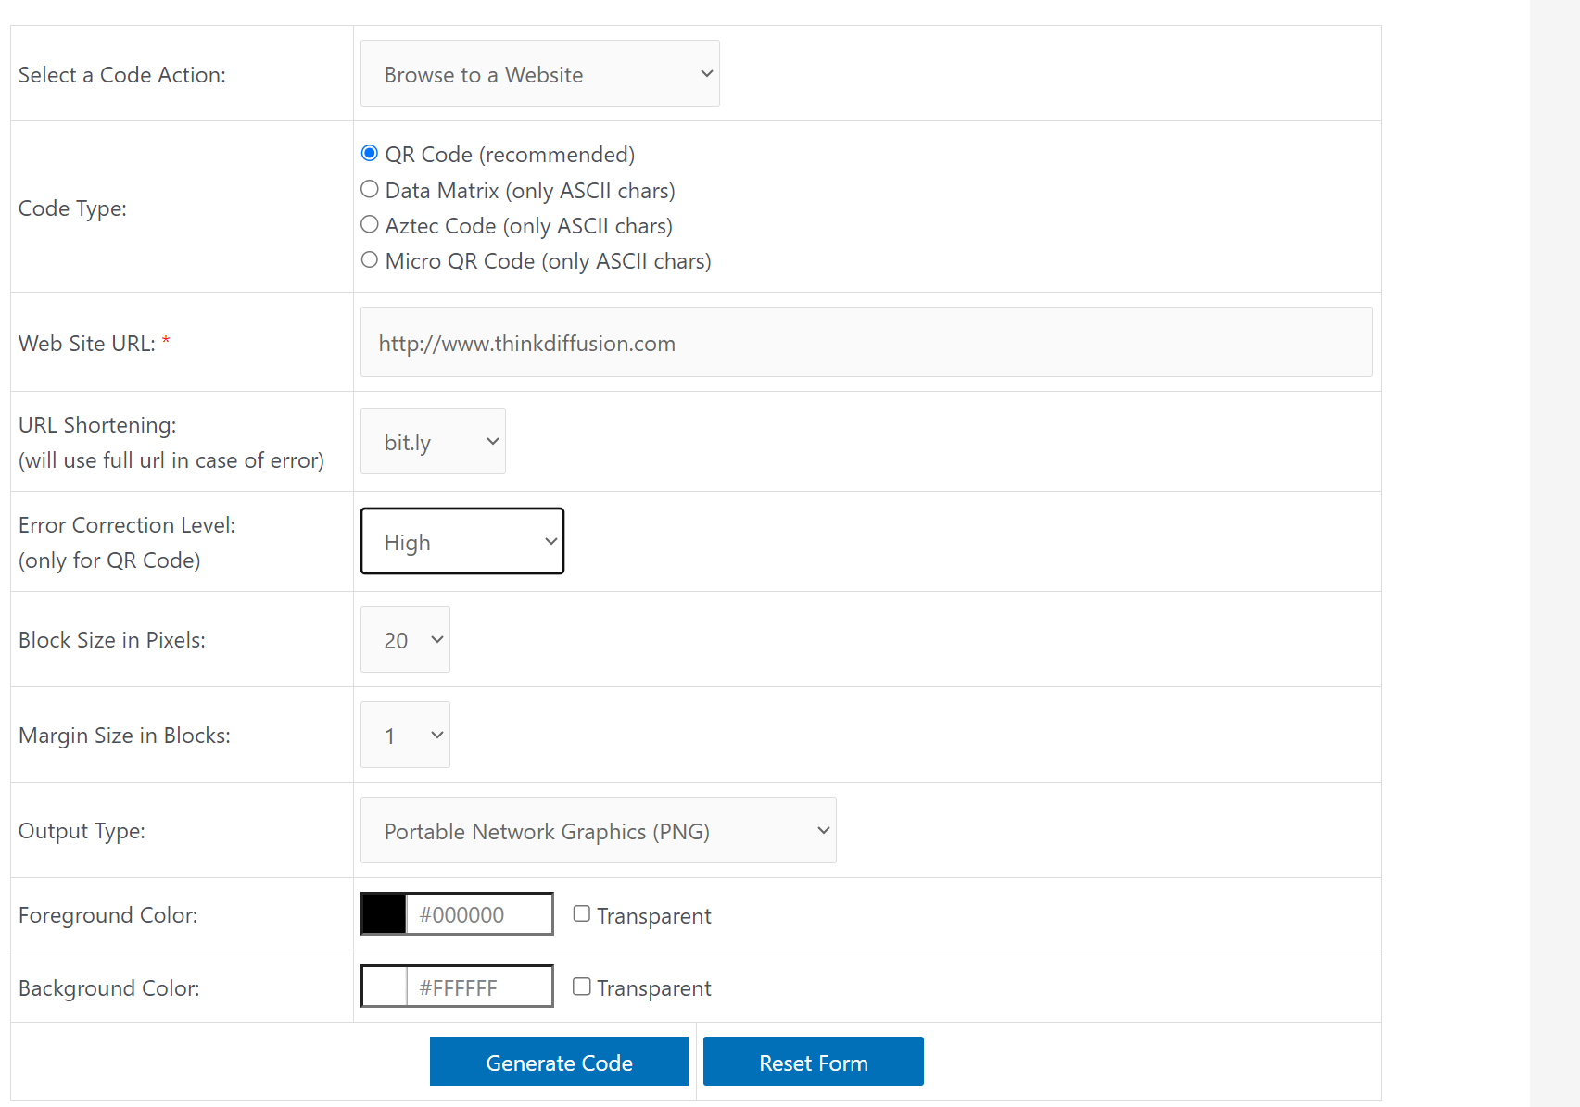
Task: Click the Web Site URL input field
Action: (x=866, y=342)
